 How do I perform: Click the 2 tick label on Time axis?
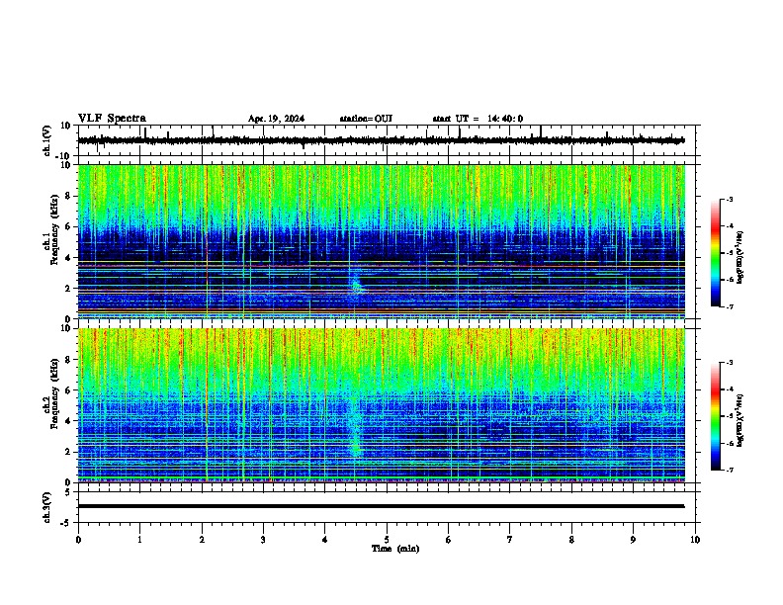coord(202,540)
